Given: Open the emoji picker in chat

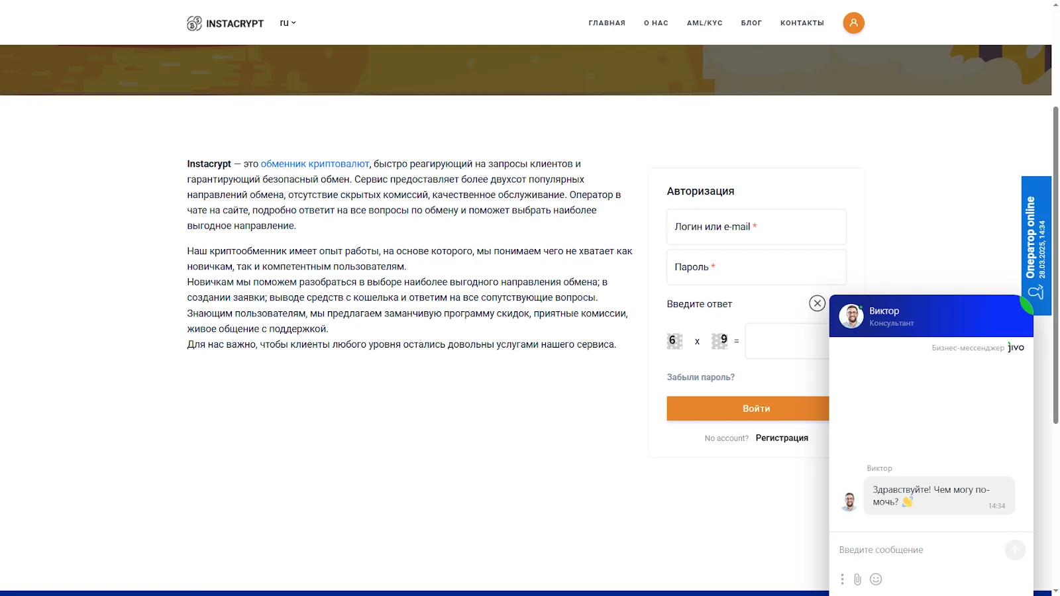Looking at the screenshot, I should click(x=876, y=579).
